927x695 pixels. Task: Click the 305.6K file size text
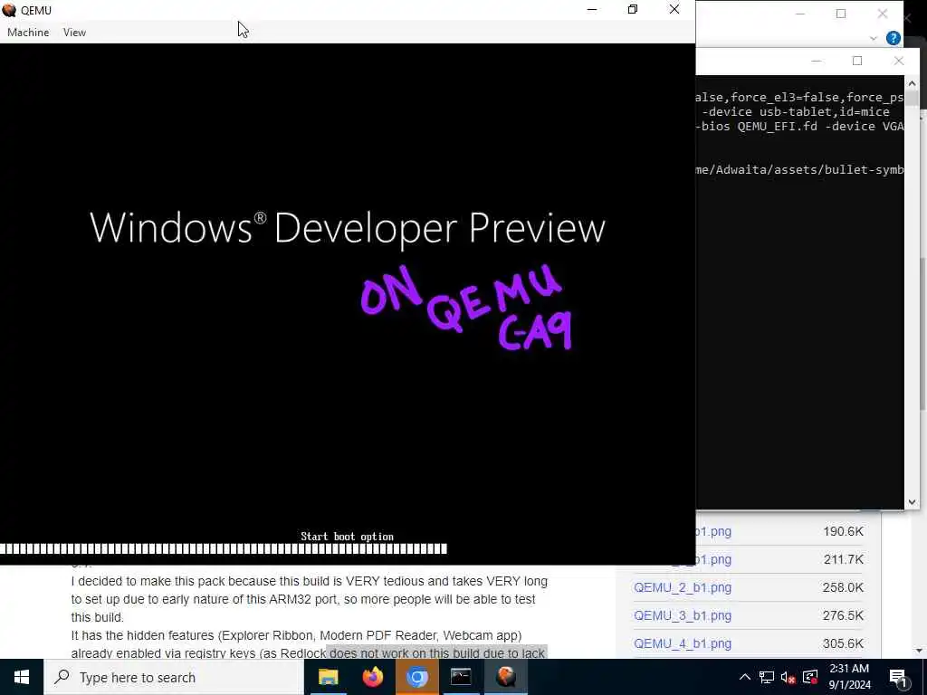click(x=843, y=643)
